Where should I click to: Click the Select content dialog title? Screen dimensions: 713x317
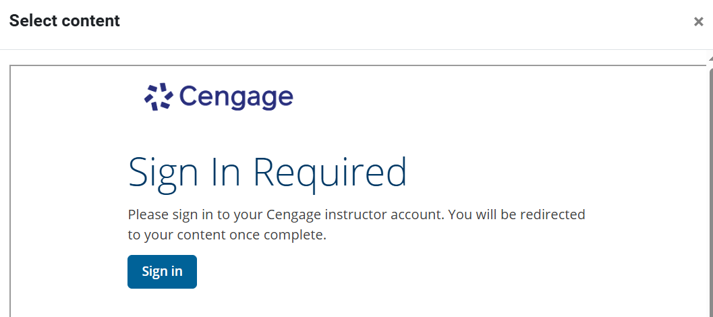coord(65,21)
